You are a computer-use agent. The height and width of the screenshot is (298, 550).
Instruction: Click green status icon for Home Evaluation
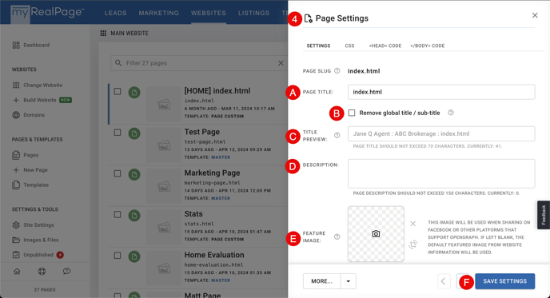pyautogui.click(x=134, y=256)
